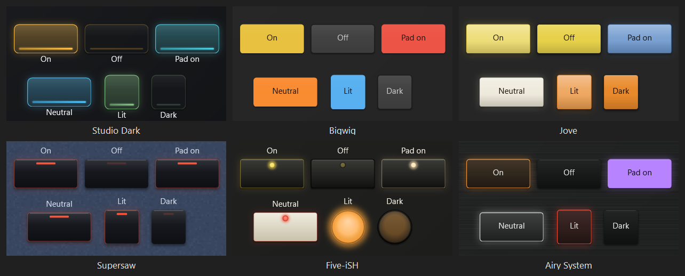Select the Jove theme label
The width and height of the screenshot is (685, 276).
click(x=568, y=131)
